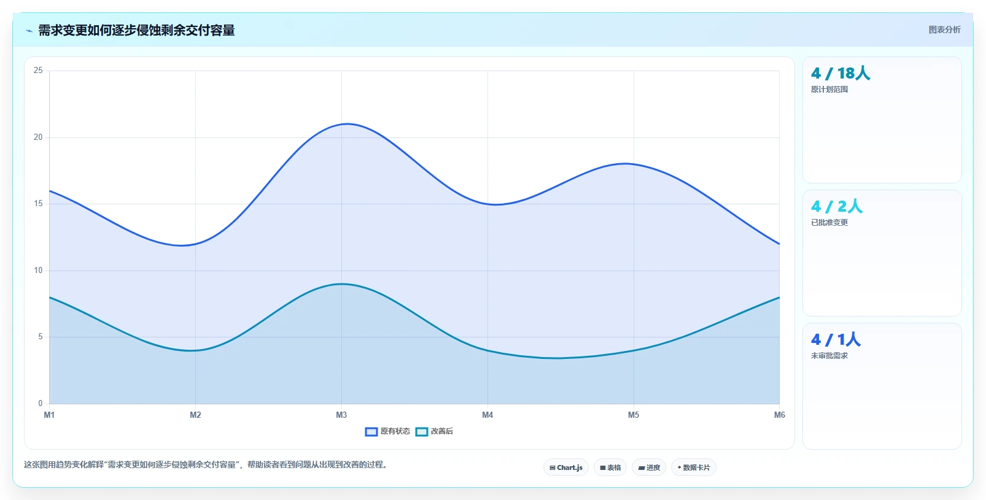The height and width of the screenshot is (500, 986).
Task: Click the icon inside the Chart.js tag
Action: tap(553, 467)
